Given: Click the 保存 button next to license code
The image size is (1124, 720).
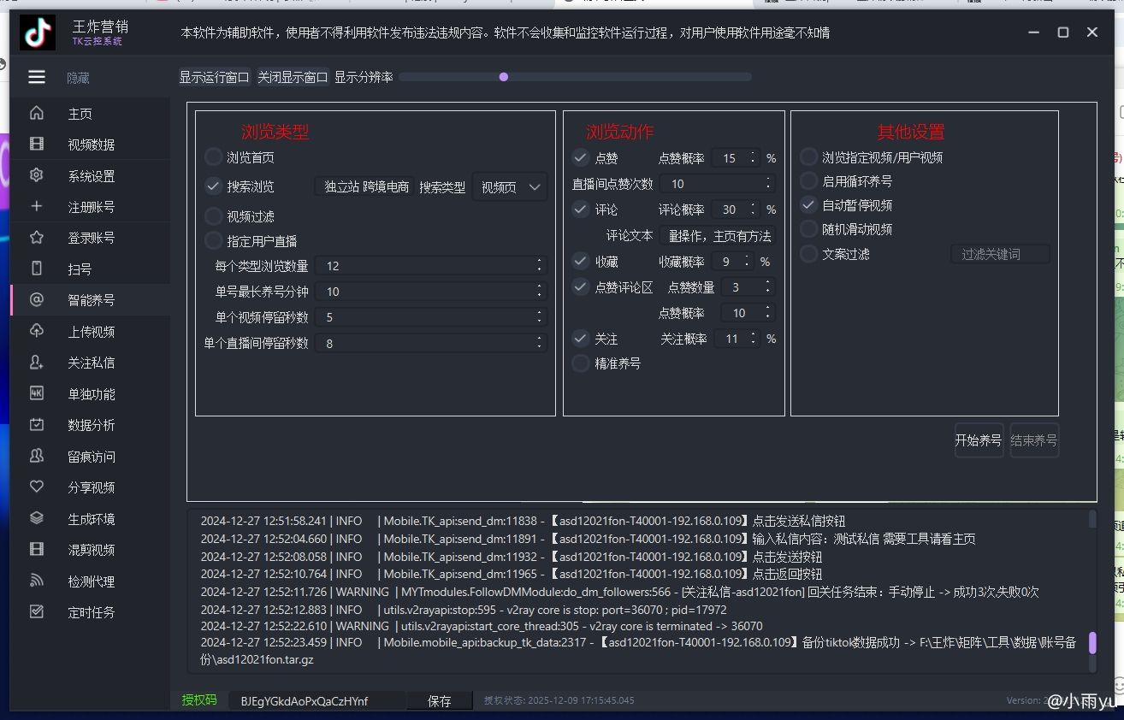Looking at the screenshot, I should (x=439, y=700).
